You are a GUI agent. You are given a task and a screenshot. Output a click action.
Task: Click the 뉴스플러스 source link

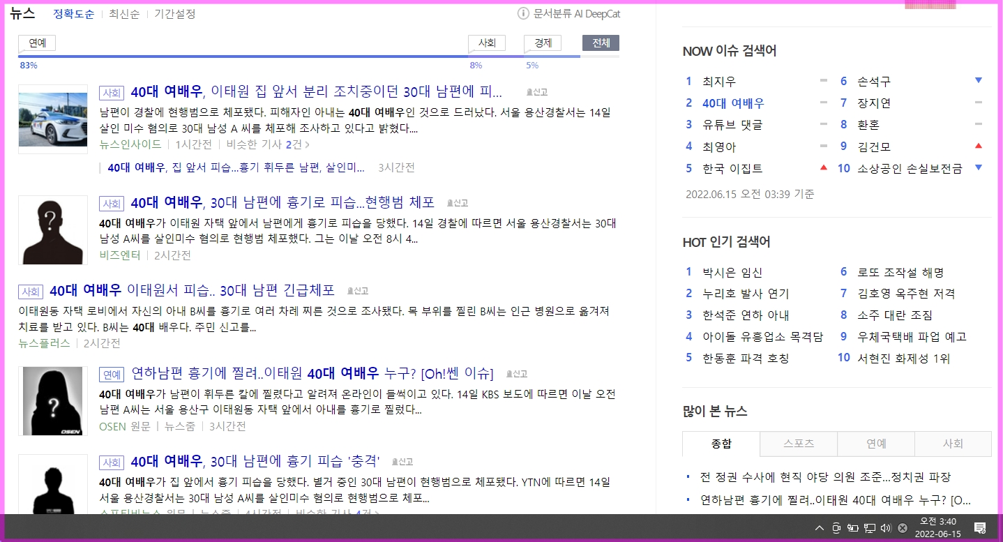point(44,343)
